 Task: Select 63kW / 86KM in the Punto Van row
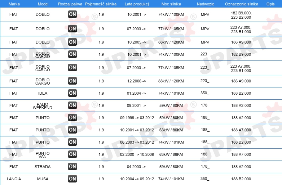[171, 154]
